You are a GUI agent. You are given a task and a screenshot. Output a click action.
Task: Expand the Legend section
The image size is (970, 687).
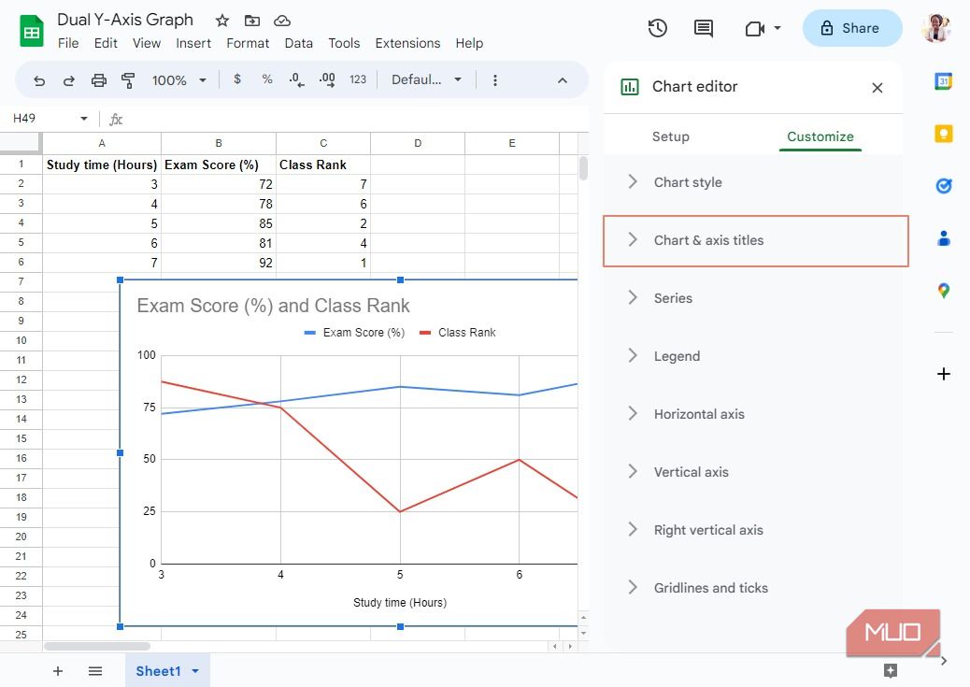677,355
